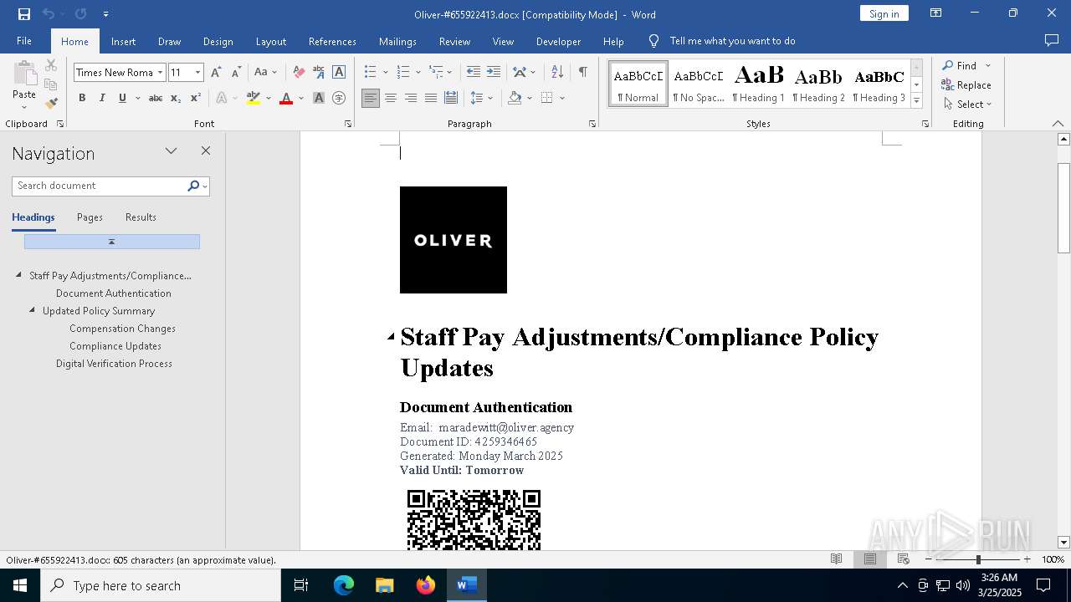Toggle character shading on text
Viewport: 1071px width, 602px height.
click(x=319, y=98)
